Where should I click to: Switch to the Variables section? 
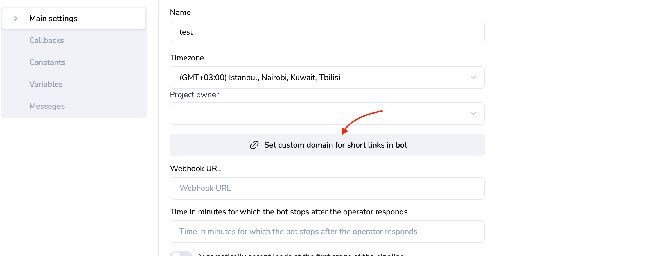(x=46, y=84)
